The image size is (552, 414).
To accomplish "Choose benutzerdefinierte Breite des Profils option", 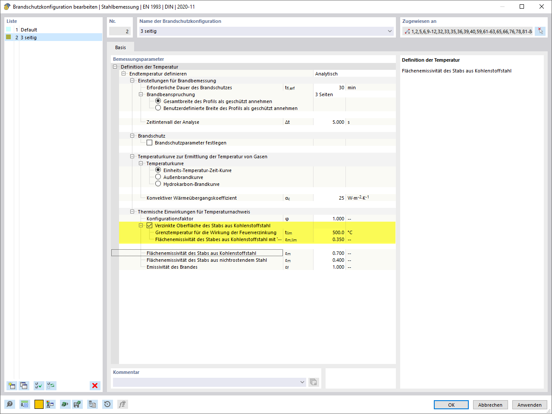I will pos(158,108).
